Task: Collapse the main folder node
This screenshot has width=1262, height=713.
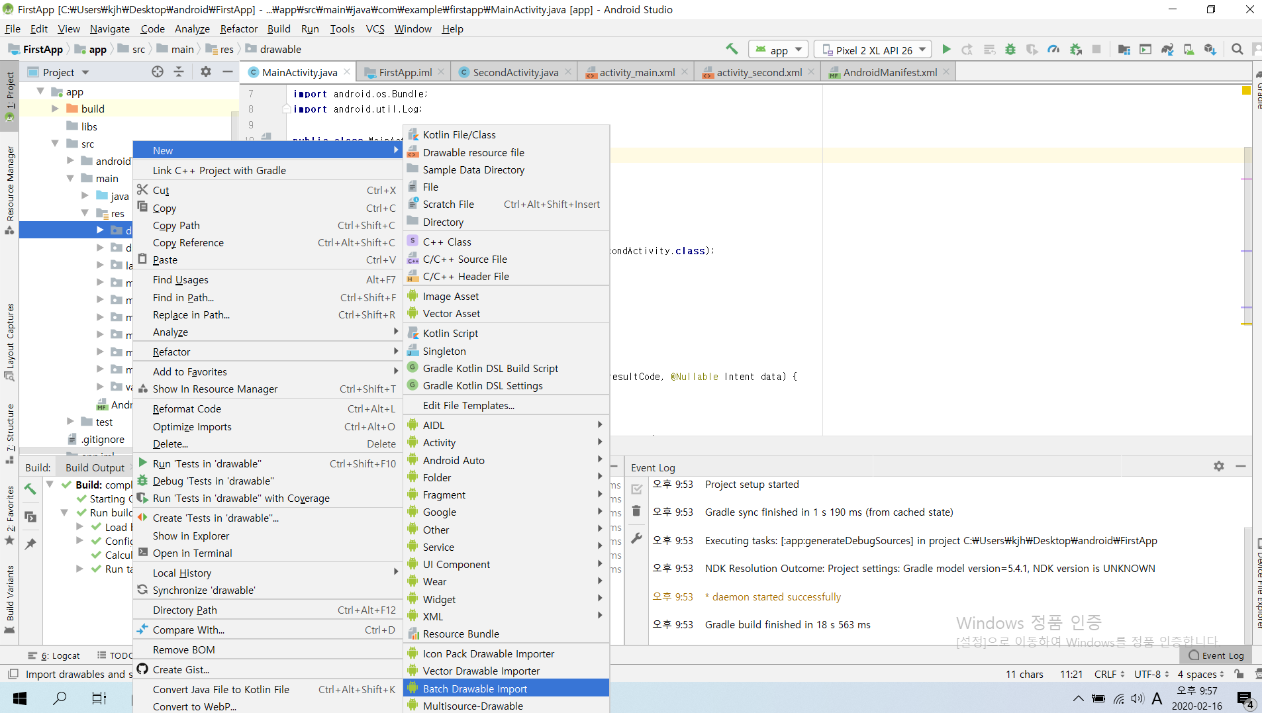Action: [x=70, y=178]
